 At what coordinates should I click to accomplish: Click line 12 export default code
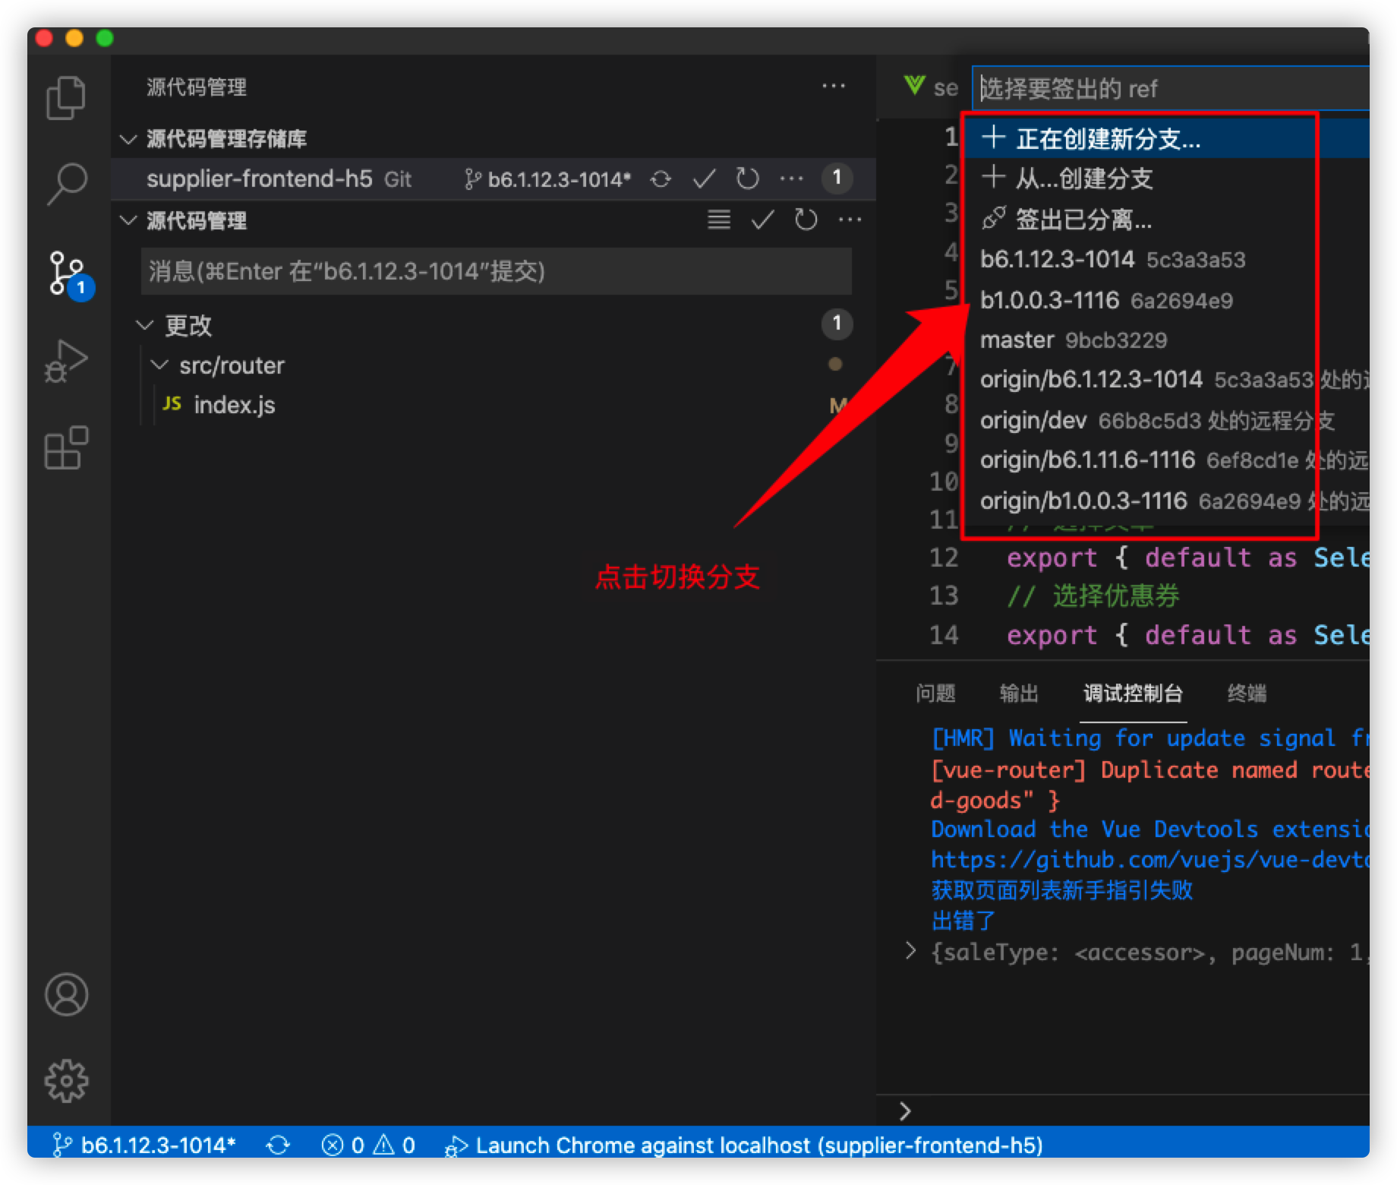point(1188,558)
